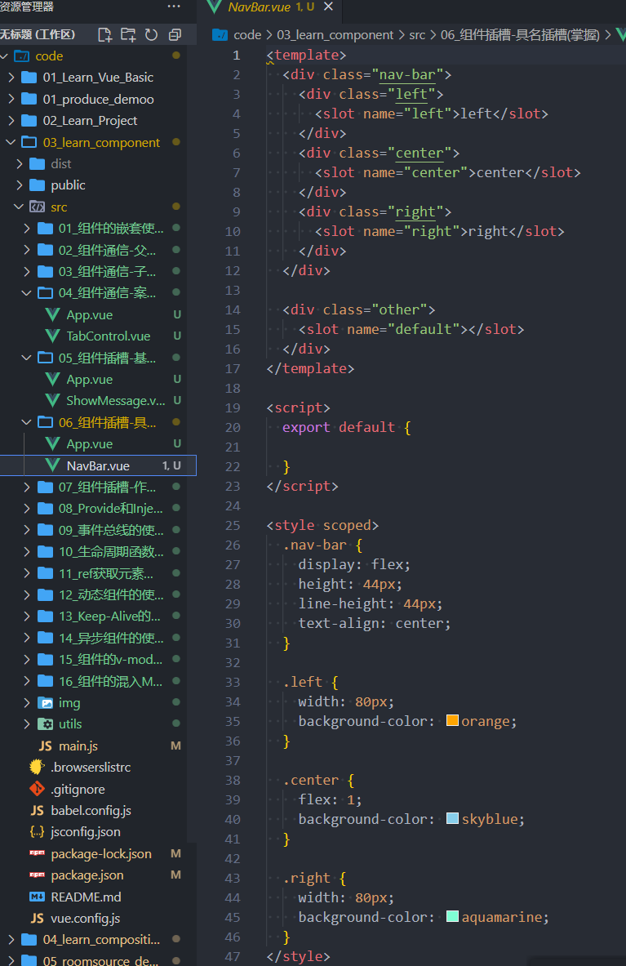Open TabControl.vue in the file tree
The height and width of the screenshot is (966, 626).
[109, 336]
